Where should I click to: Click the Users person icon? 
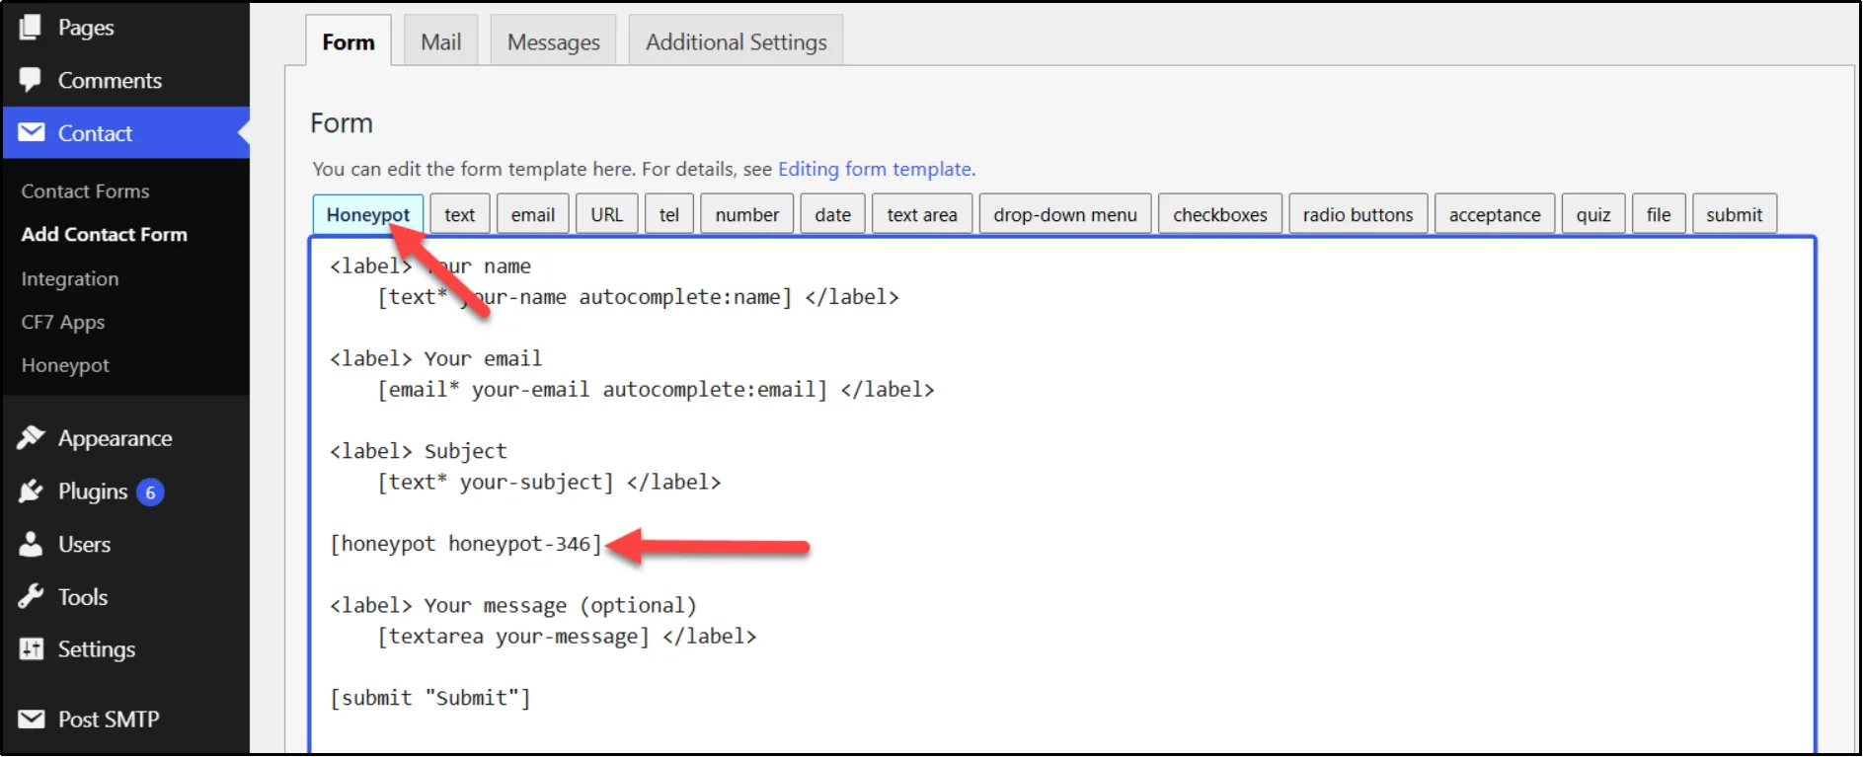coord(31,544)
